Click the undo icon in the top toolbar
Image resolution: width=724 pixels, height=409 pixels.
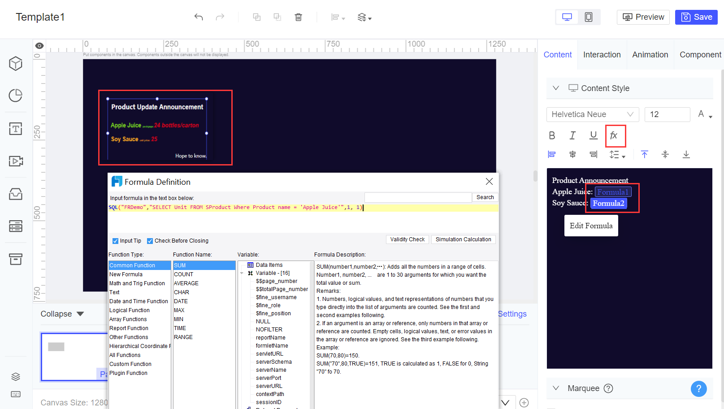coord(199,17)
